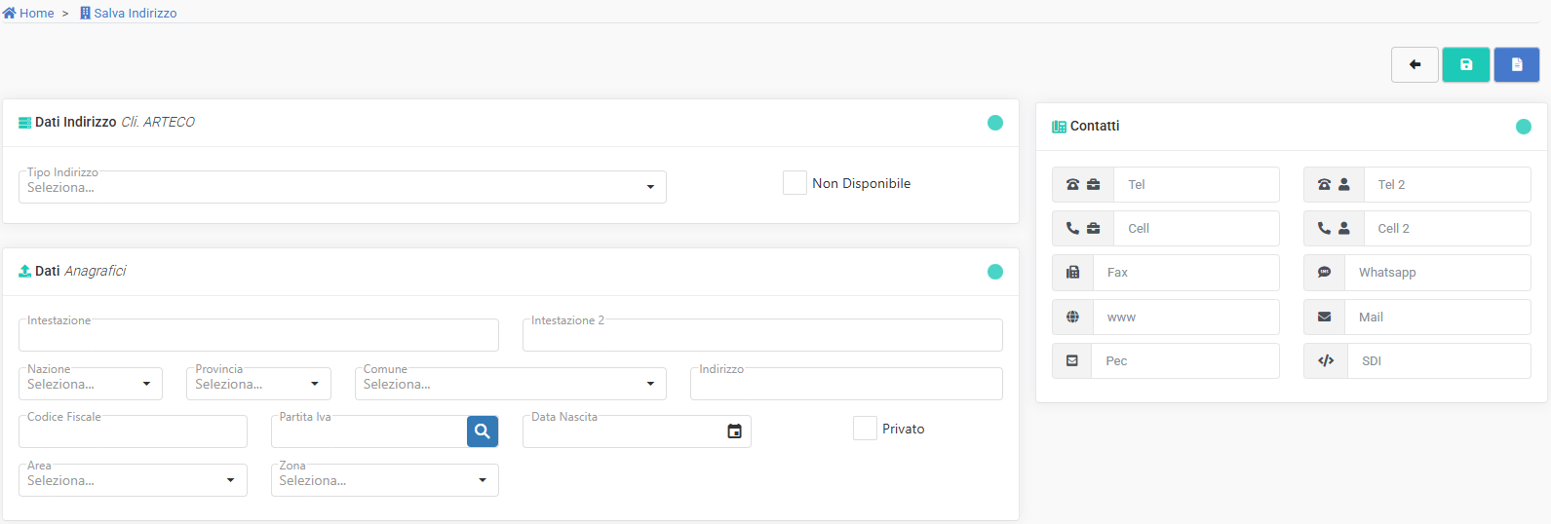Click the work mobile icon beside Cell
This screenshot has height=524, width=1551.
click(x=1083, y=228)
